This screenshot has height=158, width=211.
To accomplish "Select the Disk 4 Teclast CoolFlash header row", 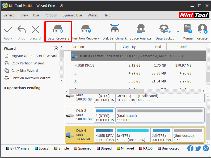I will pos(138,56).
